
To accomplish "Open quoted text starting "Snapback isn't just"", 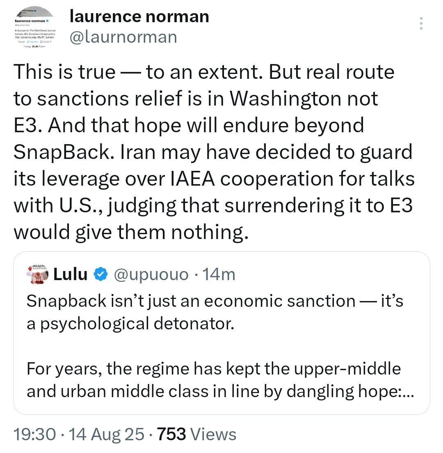I will pyautogui.click(x=215, y=301).
